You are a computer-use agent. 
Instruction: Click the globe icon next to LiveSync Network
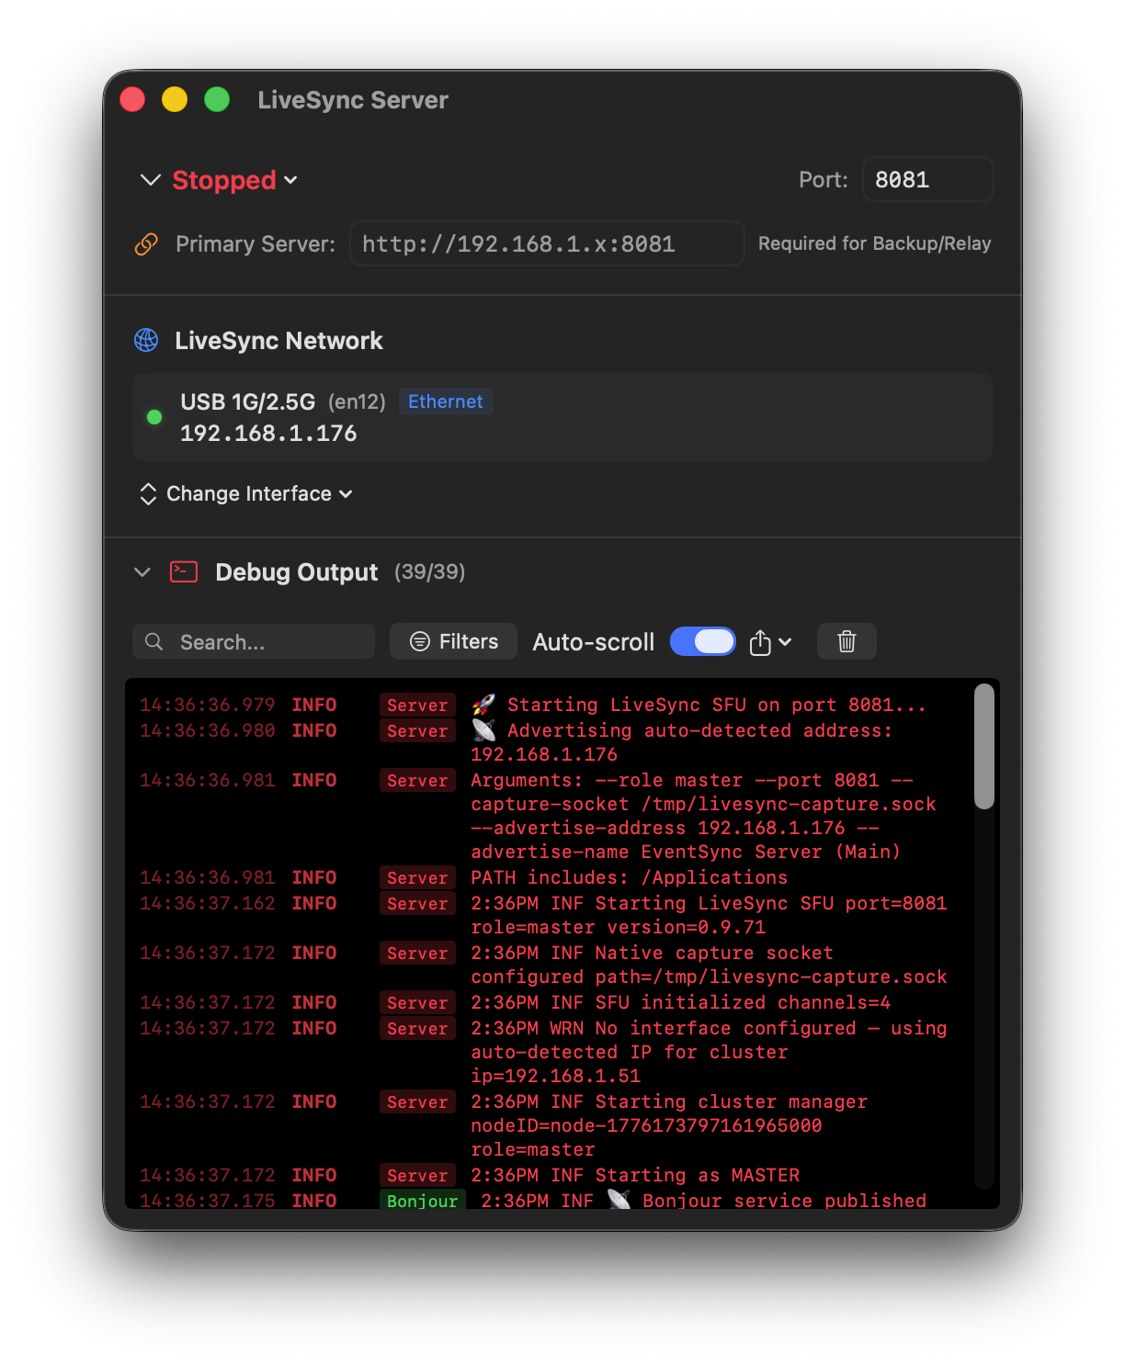146,341
